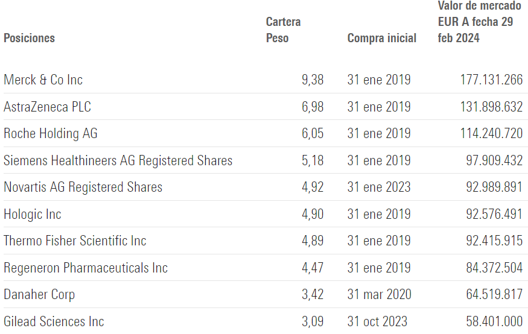Select the 31 mar 2020 date cell
528x334 pixels.
(379, 295)
